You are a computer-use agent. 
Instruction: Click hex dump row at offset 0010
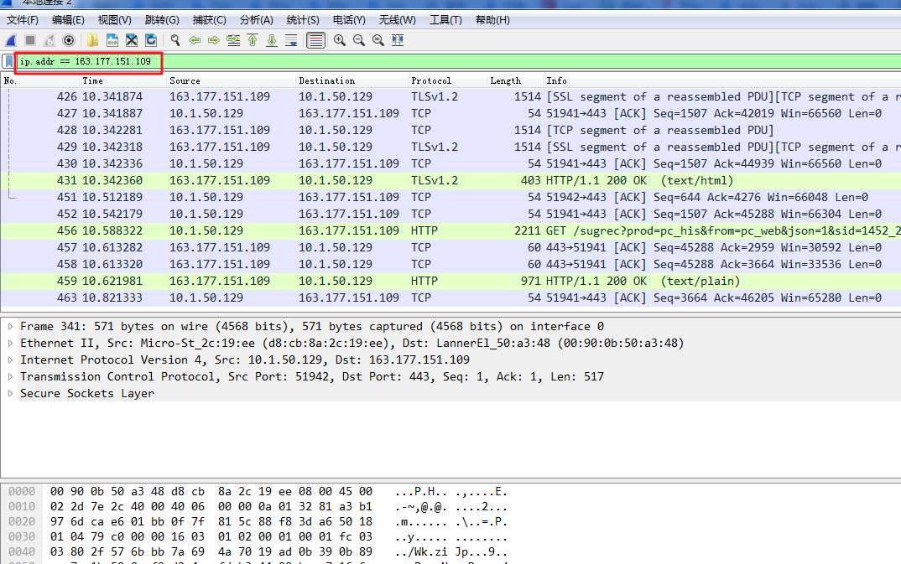click(258, 507)
